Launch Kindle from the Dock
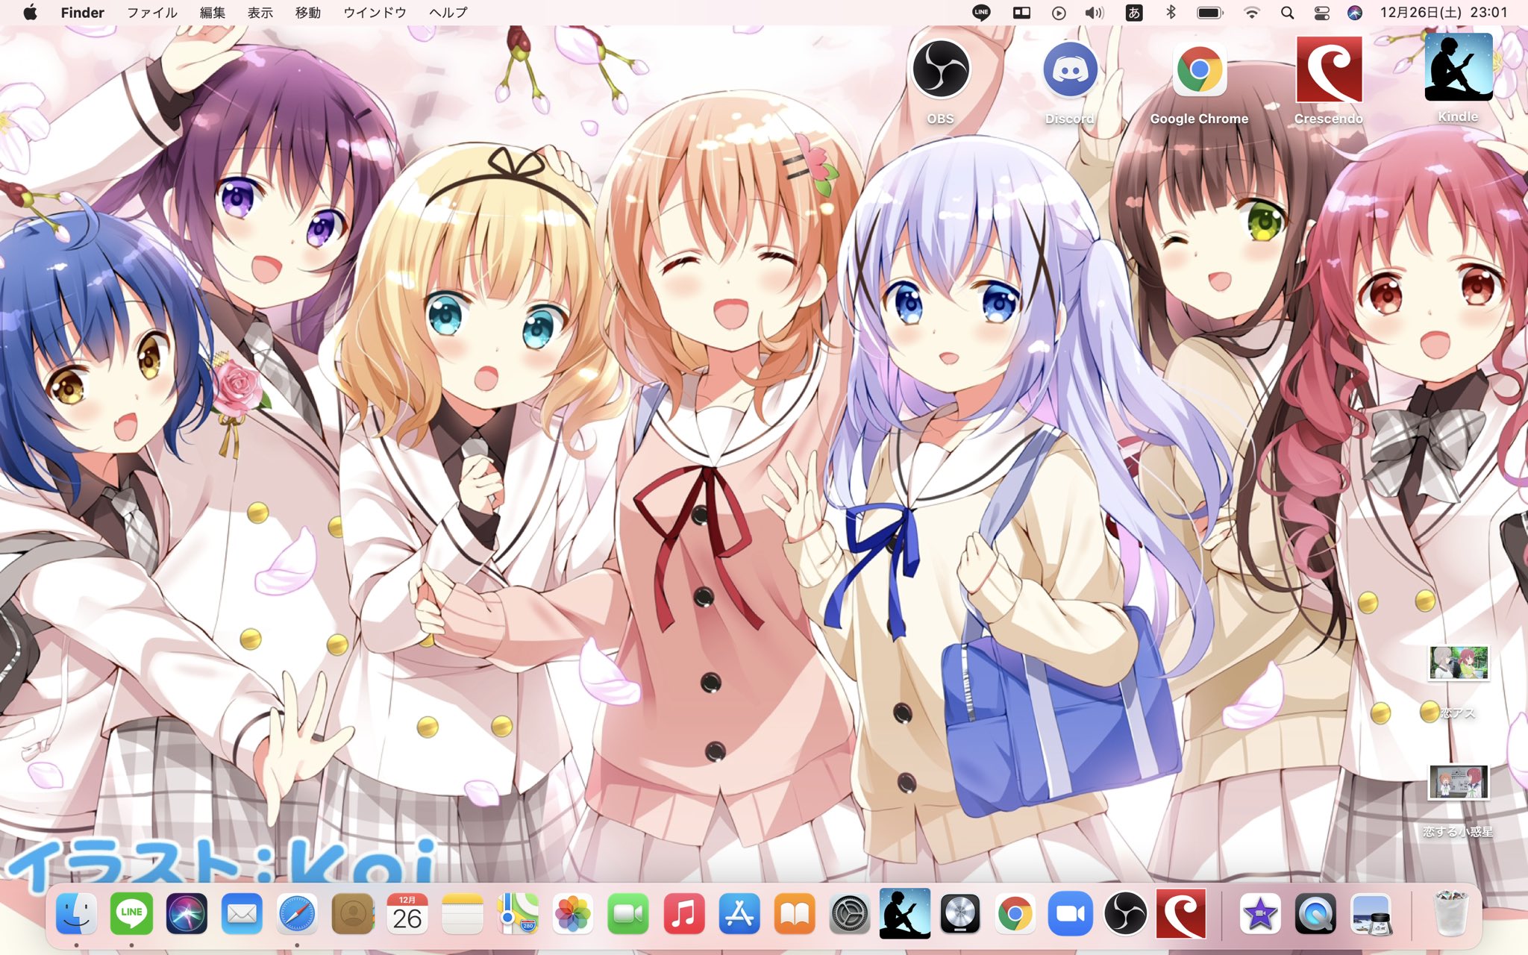1528x955 pixels. [904, 913]
